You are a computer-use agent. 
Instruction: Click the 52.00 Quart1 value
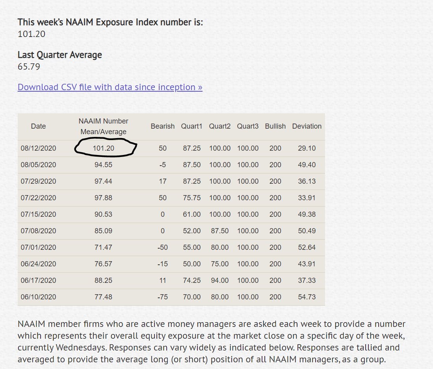(x=191, y=231)
